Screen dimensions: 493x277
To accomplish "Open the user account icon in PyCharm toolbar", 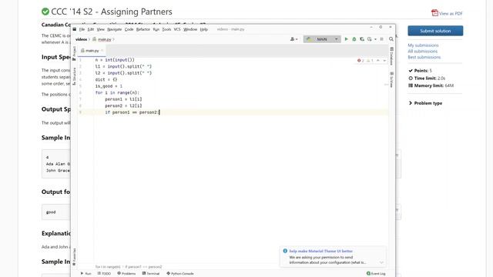I will (293, 39).
